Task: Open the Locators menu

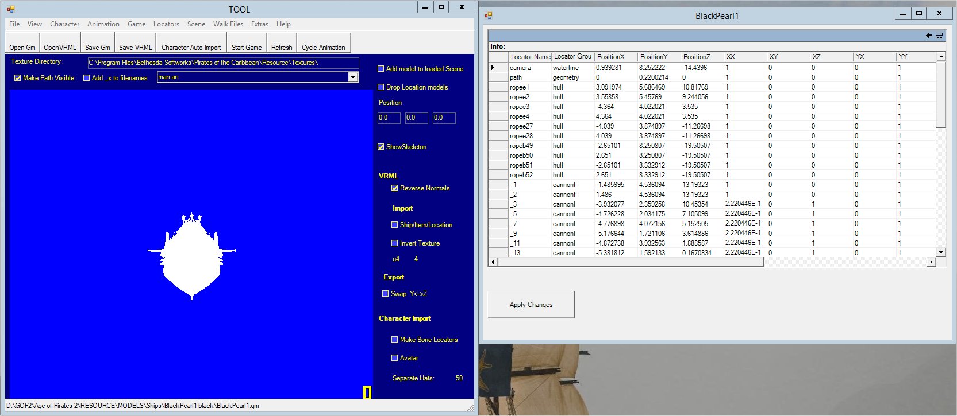Action: 166,24
